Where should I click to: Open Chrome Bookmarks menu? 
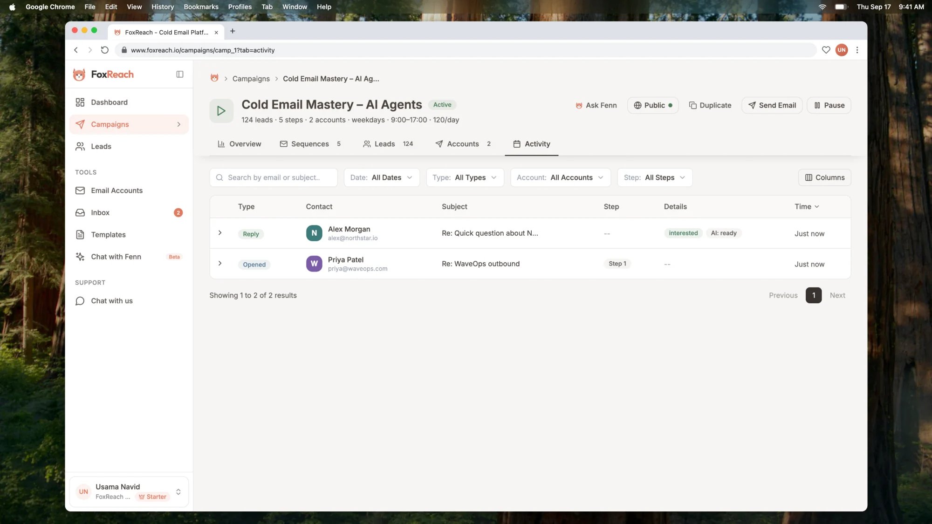click(x=201, y=7)
